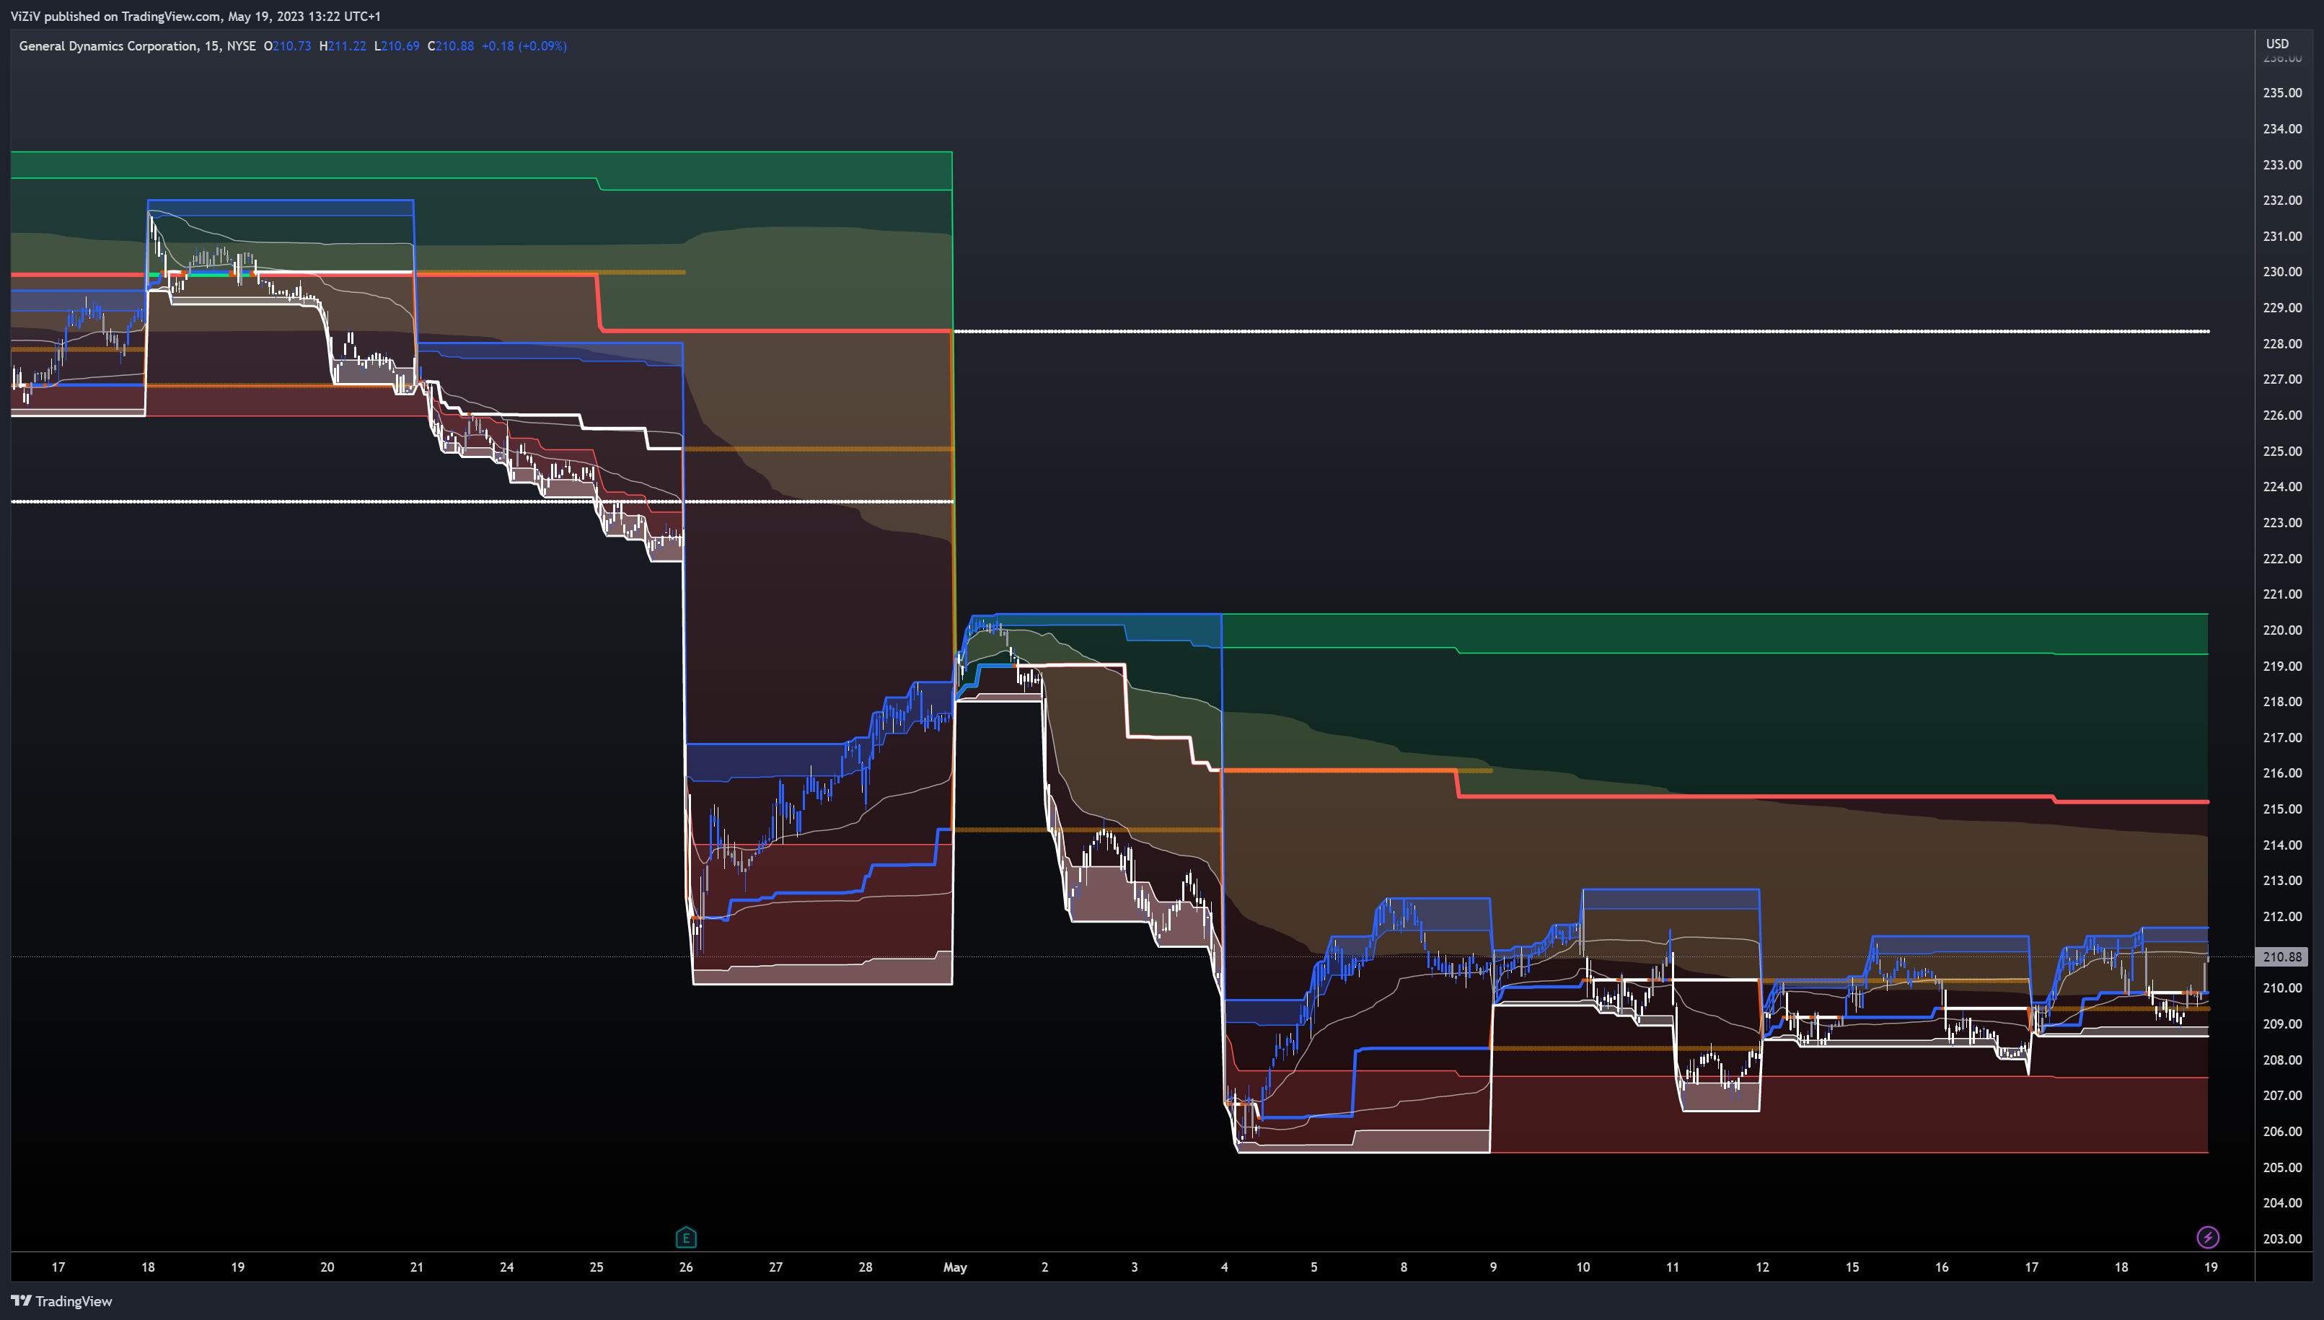The image size is (2324, 1320).
Task: Click the 203.00 price scale label
Action: click(x=2282, y=1238)
